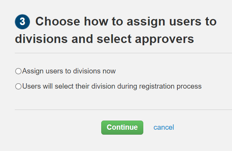Click the dark blue circle with number 3
The image size is (232, 151).
coord(22,22)
